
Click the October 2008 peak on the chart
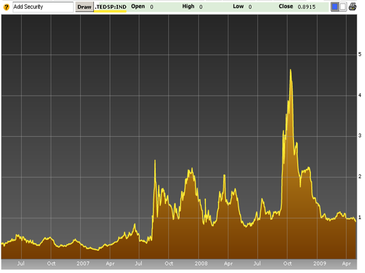point(290,69)
